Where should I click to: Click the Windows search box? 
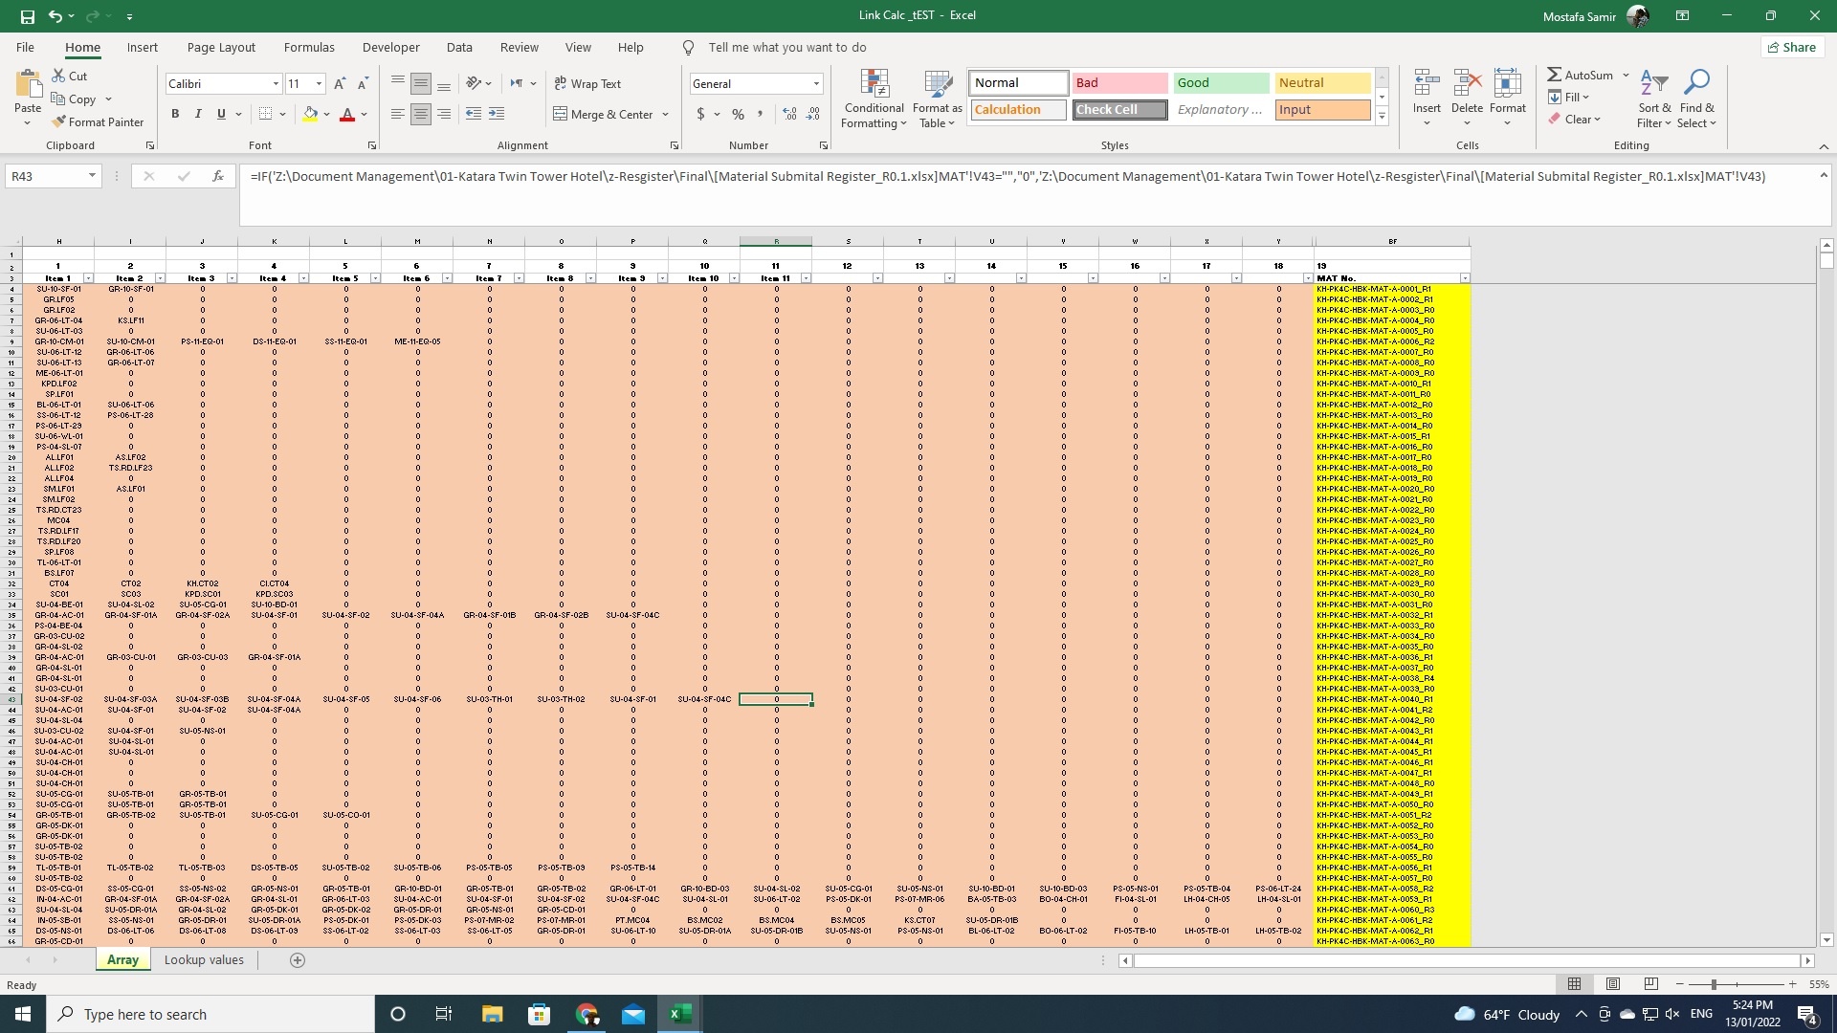click(x=210, y=1014)
